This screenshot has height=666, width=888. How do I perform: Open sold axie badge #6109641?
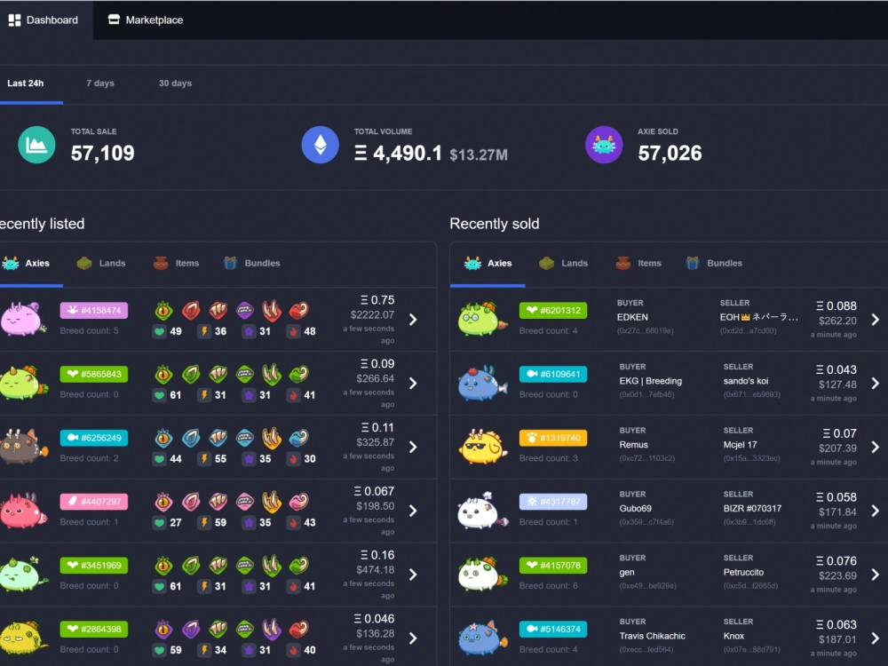553,375
